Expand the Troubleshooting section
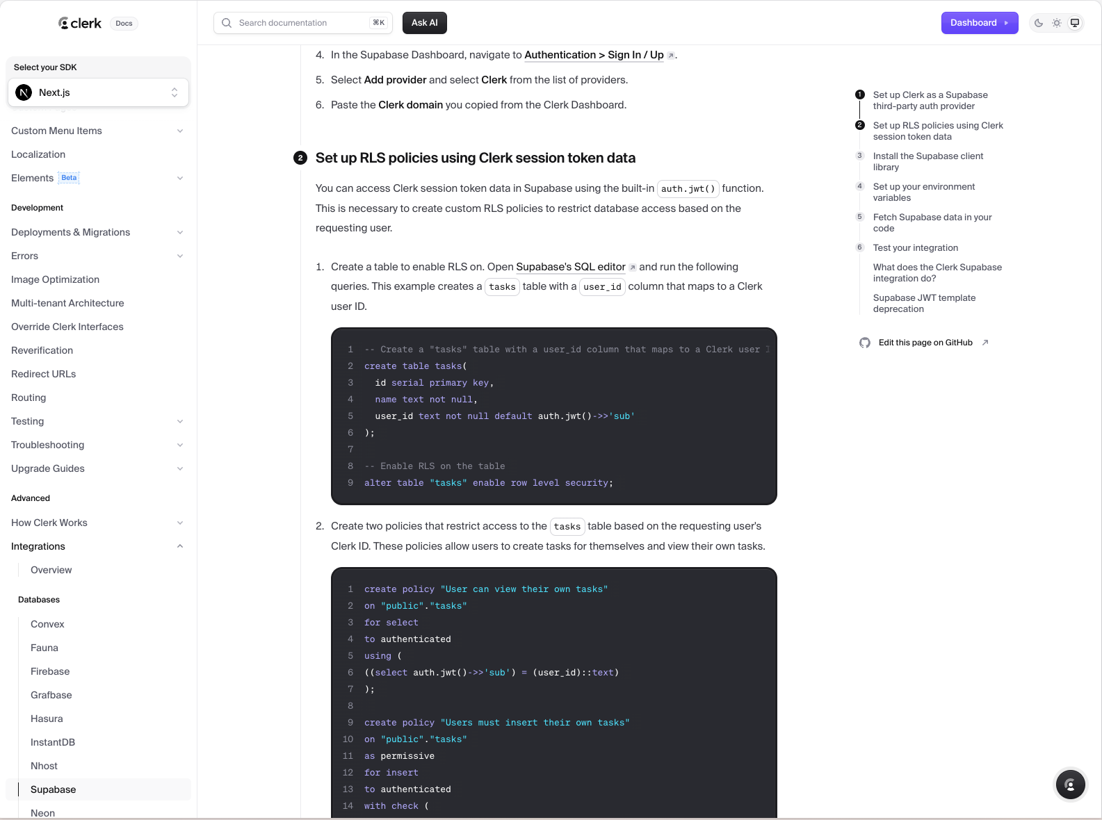The height and width of the screenshot is (820, 1102). (180, 445)
